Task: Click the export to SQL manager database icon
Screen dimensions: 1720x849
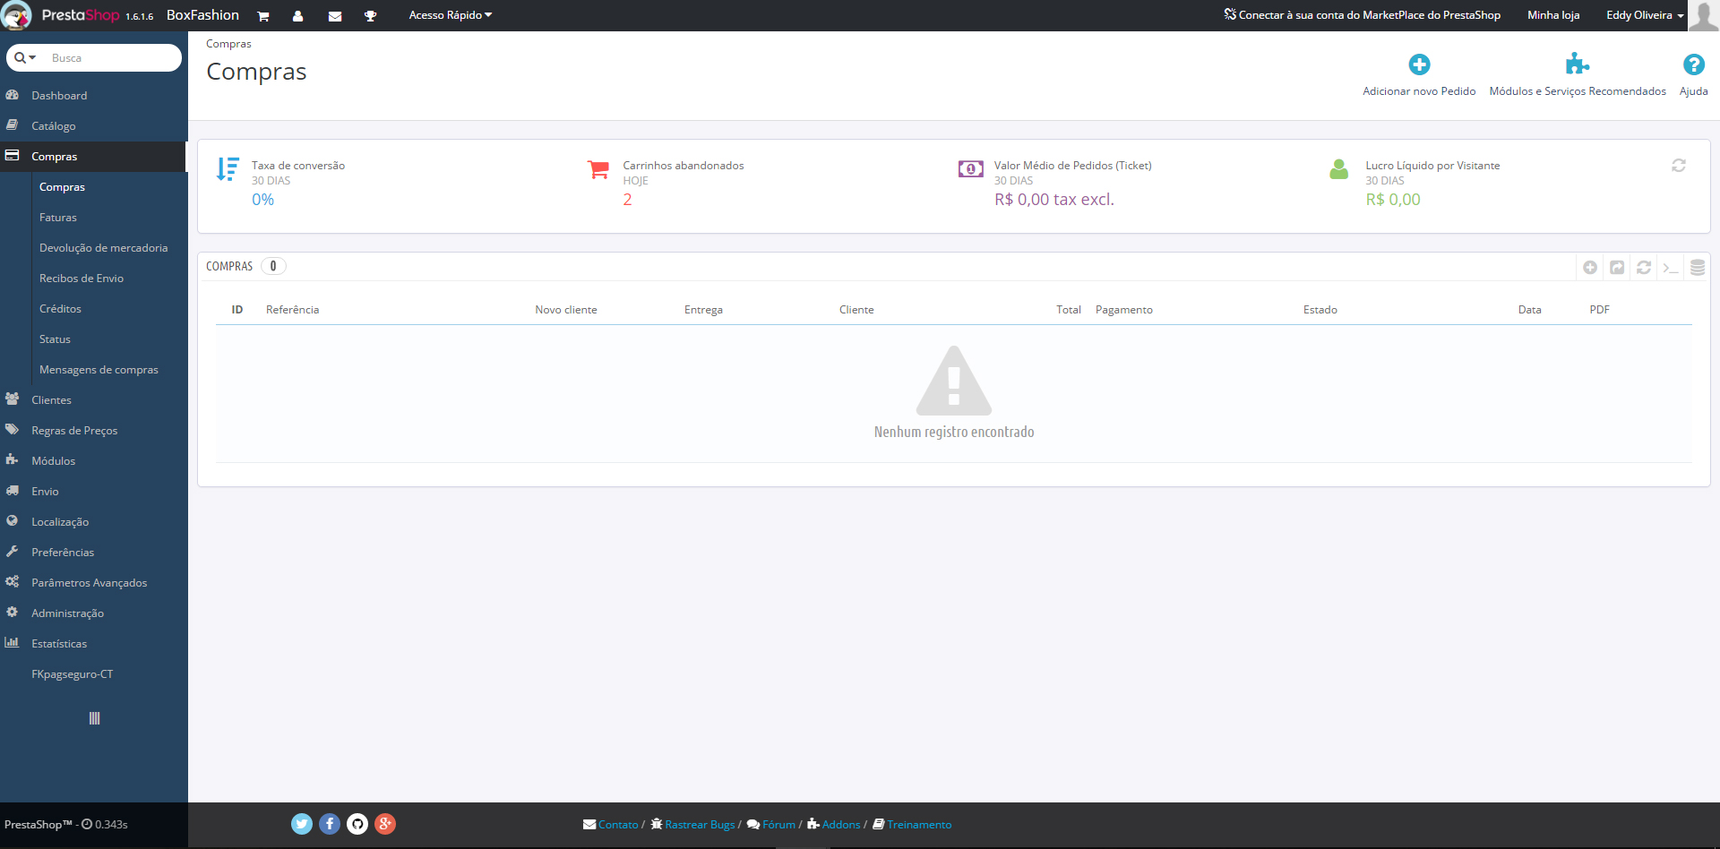Action: 1698,267
